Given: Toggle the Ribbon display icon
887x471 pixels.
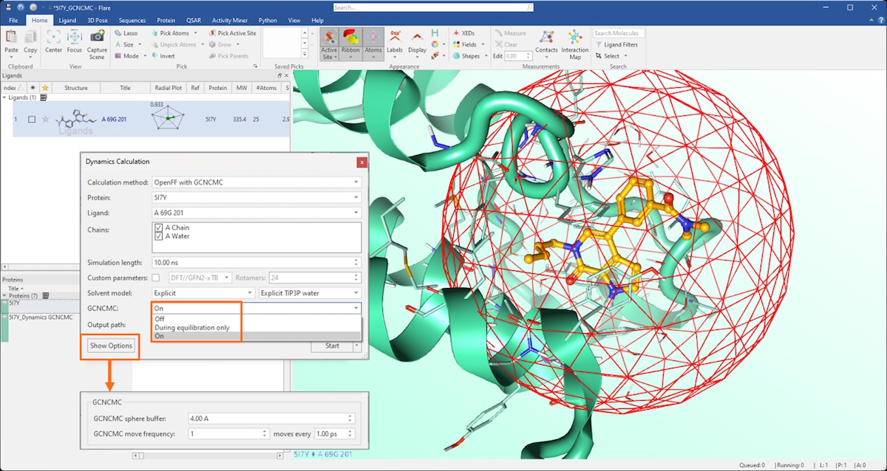Looking at the screenshot, I should (x=350, y=41).
